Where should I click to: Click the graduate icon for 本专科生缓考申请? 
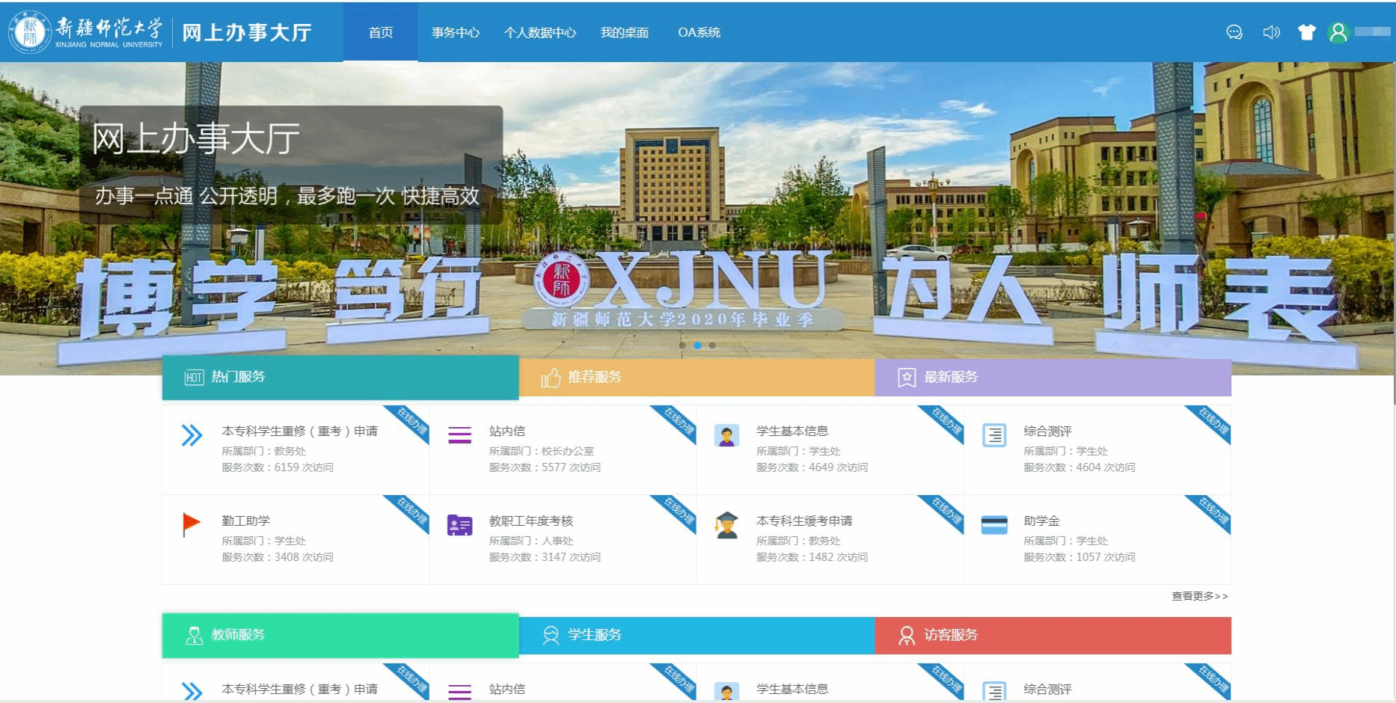pos(726,525)
